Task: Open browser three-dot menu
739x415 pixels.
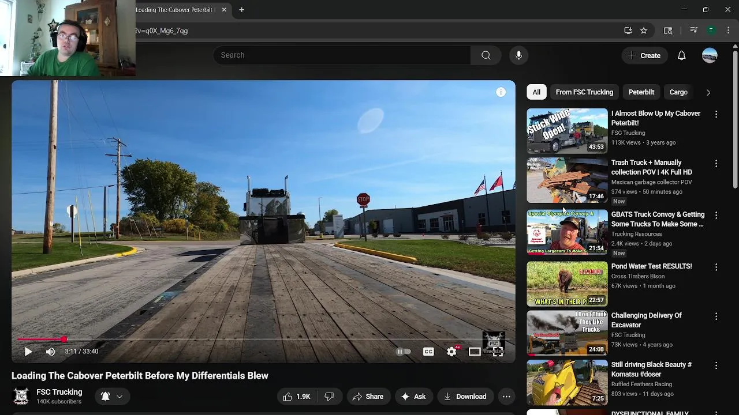Action: [x=729, y=31]
